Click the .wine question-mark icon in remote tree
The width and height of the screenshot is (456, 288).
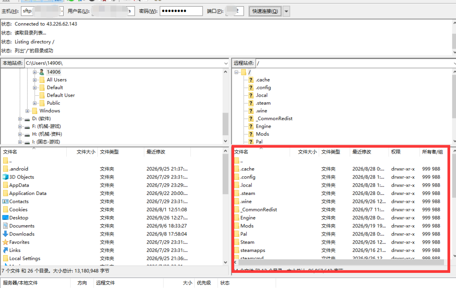click(251, 111)
